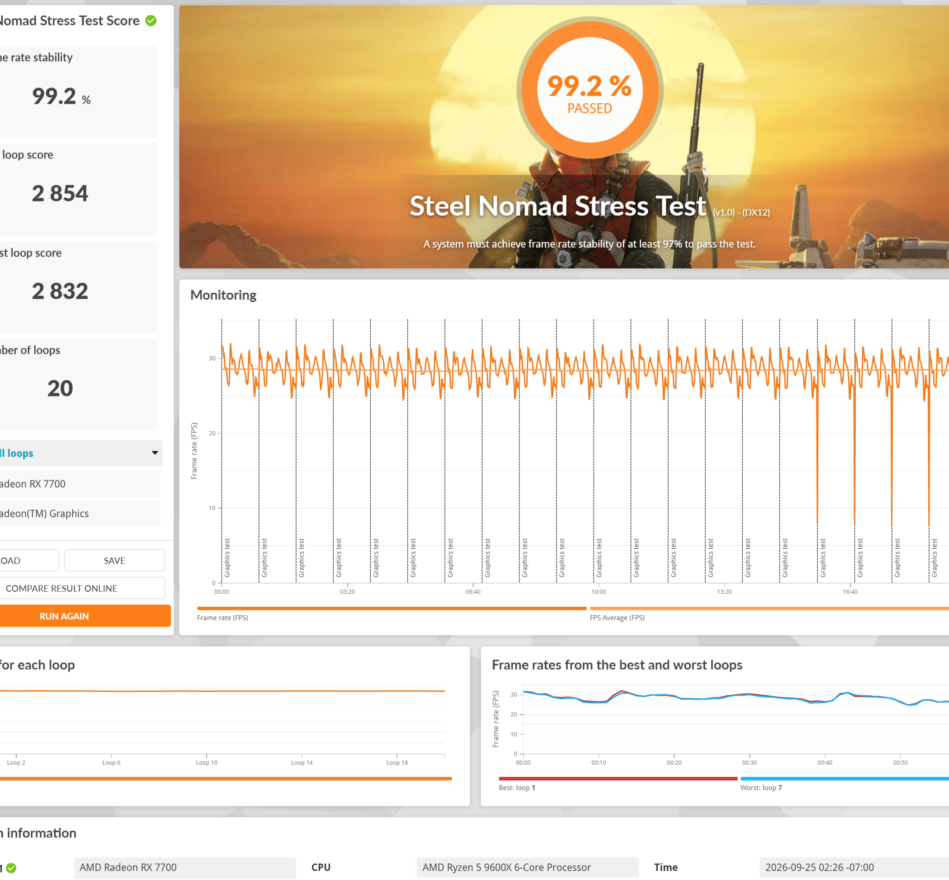Click the 10:00 time axis label in Monitoring
Screen dimensions: 949x880
(x=599, y=592)
